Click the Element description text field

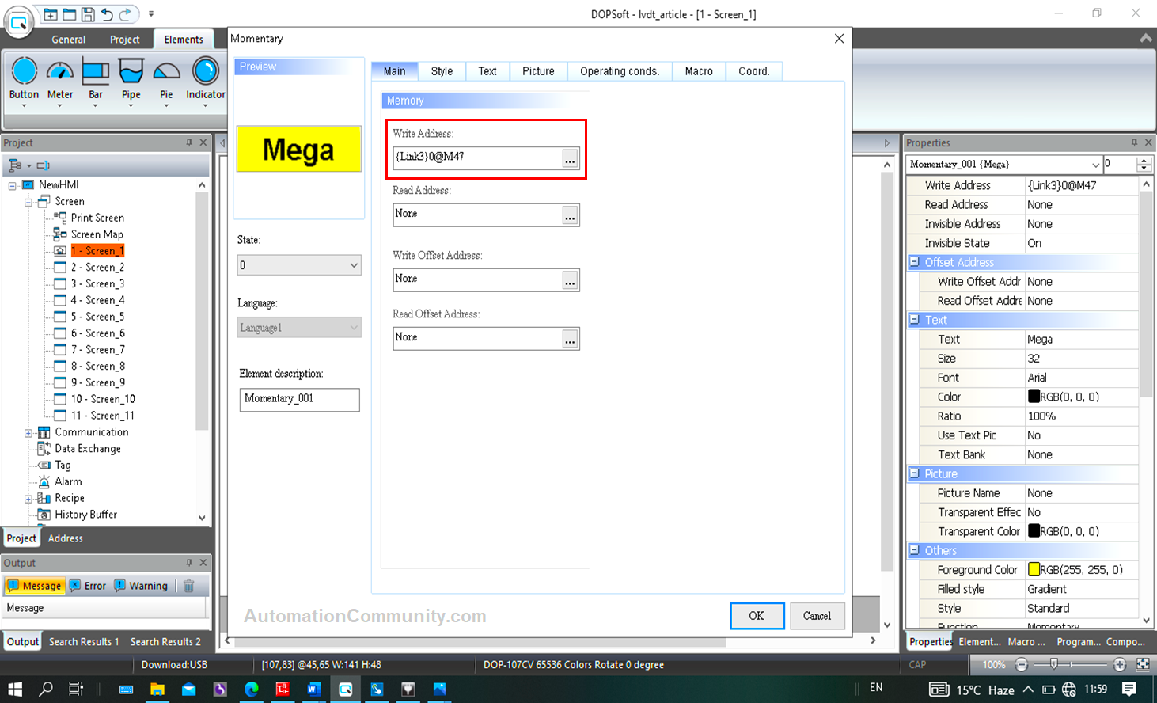[299, 399]
